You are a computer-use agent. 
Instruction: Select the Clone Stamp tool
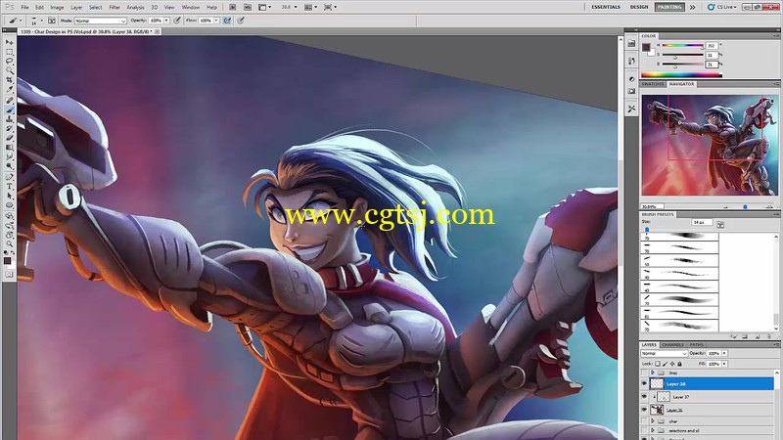9,119
